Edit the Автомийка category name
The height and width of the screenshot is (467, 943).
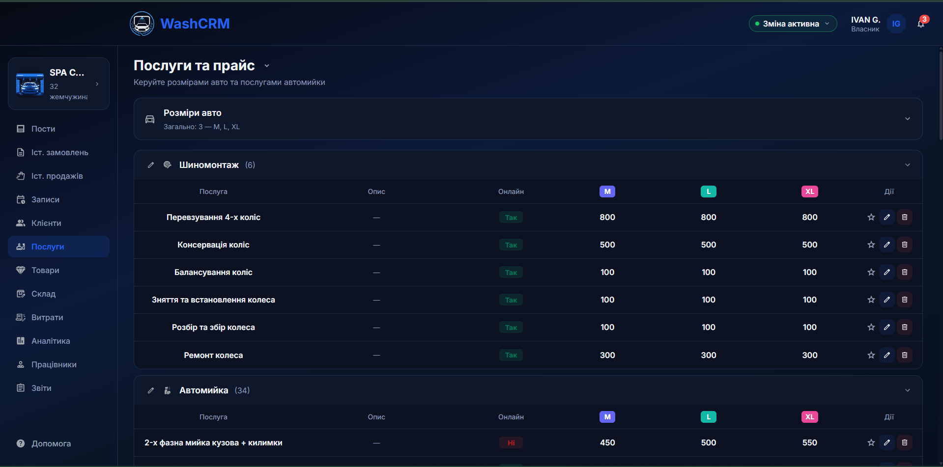[151, 390]
